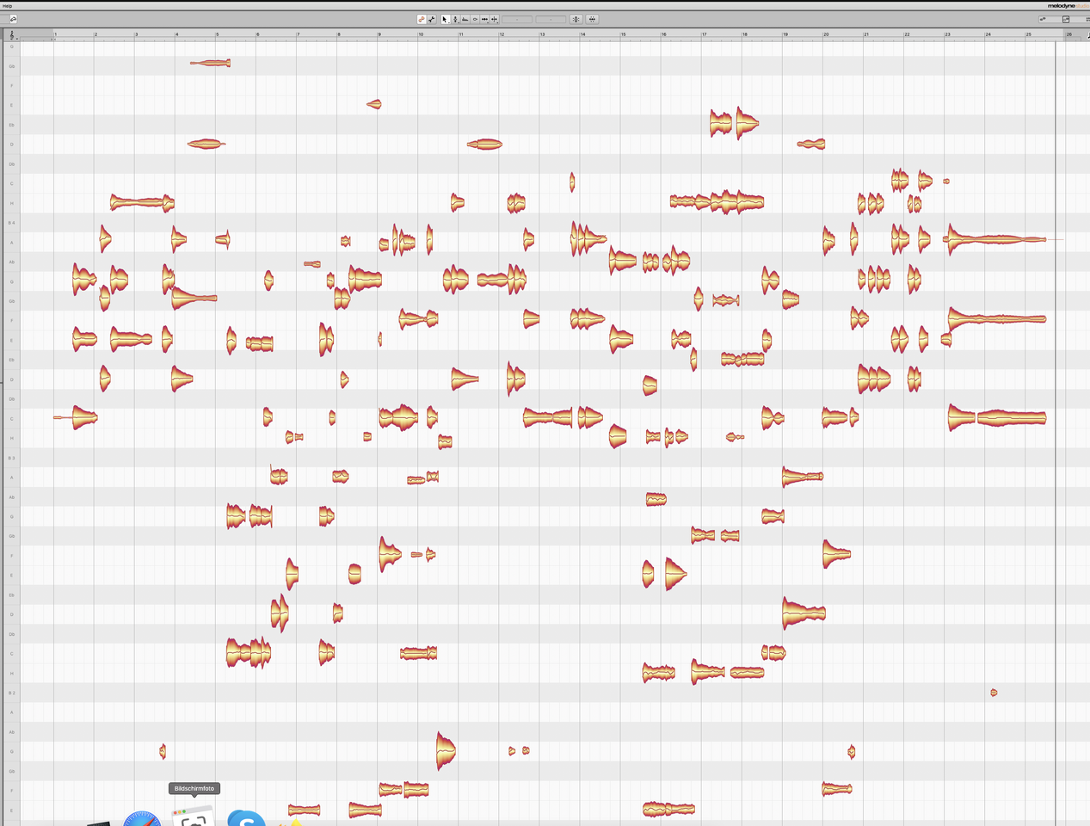Select the D blob near bar 11
Viewport: 1090px width, 826px height.
tap(484, 144)
